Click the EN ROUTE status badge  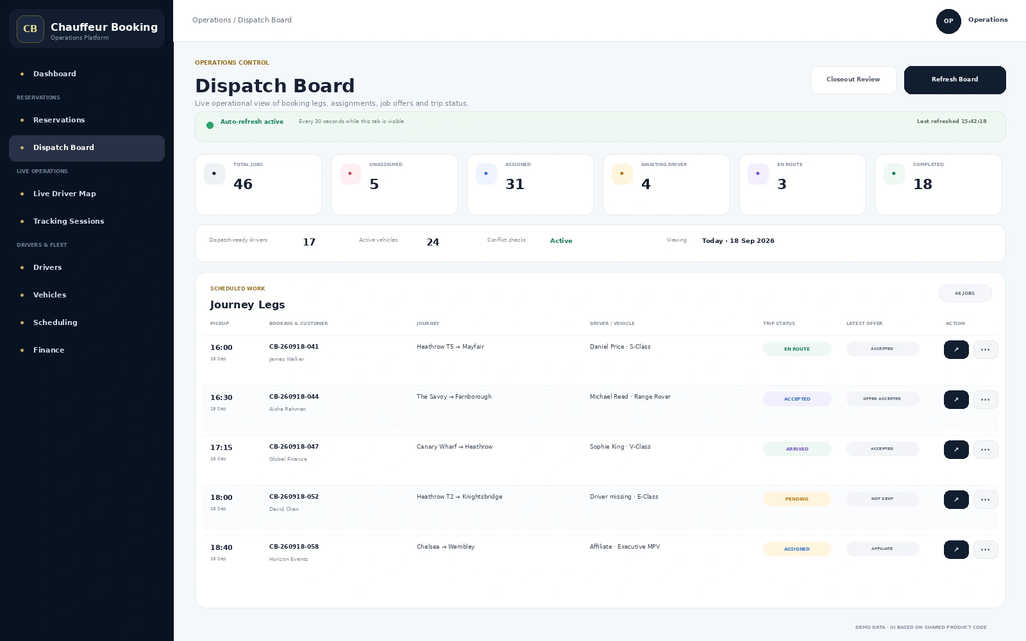[797, 349]
